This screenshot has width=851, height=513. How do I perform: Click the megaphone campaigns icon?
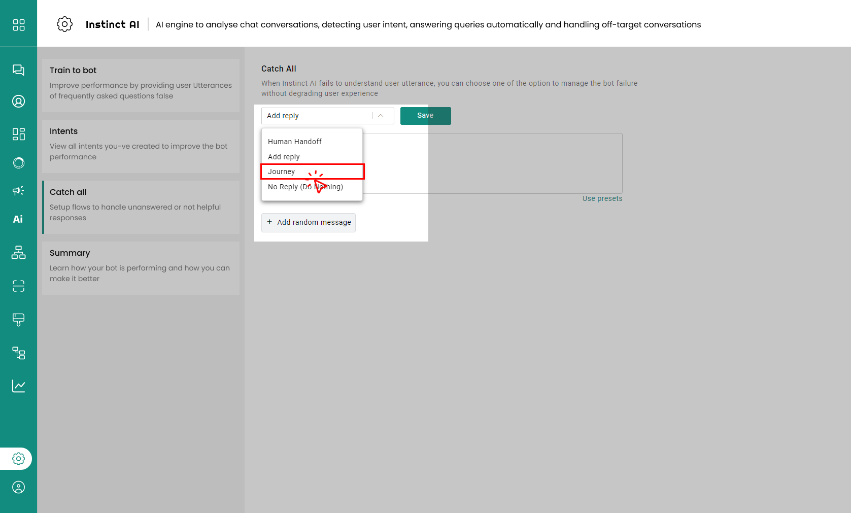(x=18, y=191)
